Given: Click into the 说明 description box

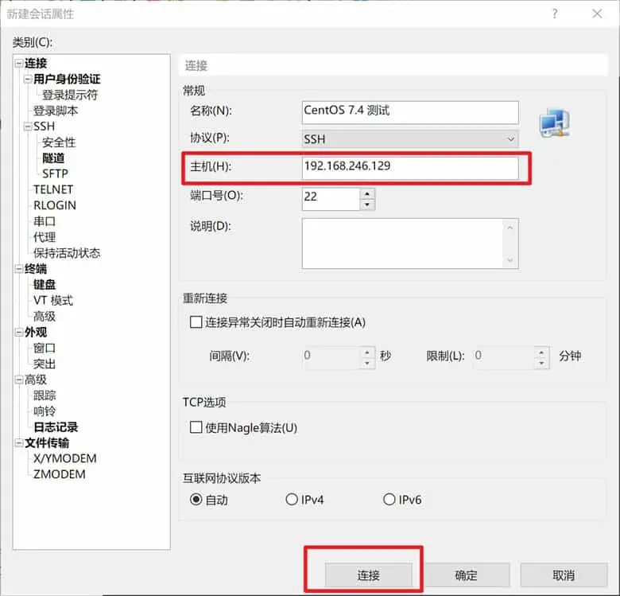Looking at the screenshot, I should point(401,243).
